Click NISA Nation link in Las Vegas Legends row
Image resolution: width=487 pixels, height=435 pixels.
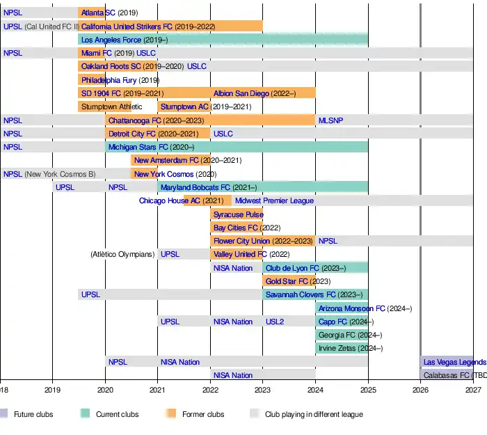coord(180,363)
